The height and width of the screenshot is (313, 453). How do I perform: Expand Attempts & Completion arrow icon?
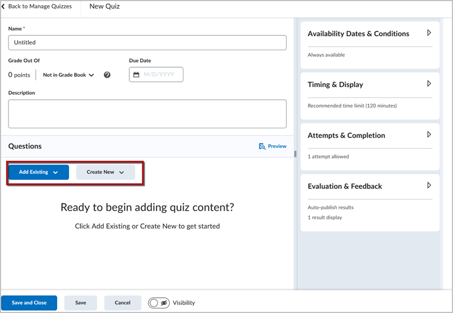pos(429,134)
